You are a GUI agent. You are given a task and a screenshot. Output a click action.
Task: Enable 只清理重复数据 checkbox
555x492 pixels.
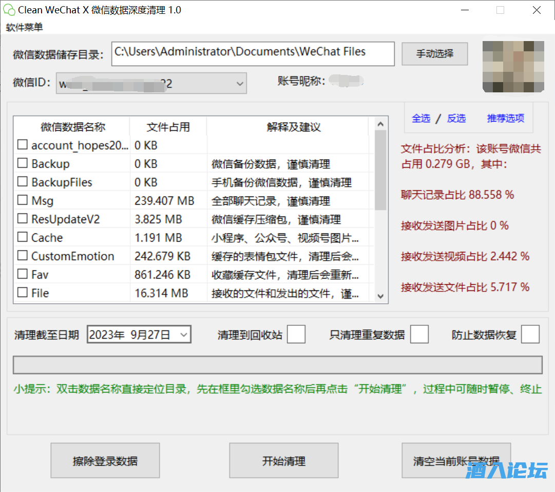(419, 334)
